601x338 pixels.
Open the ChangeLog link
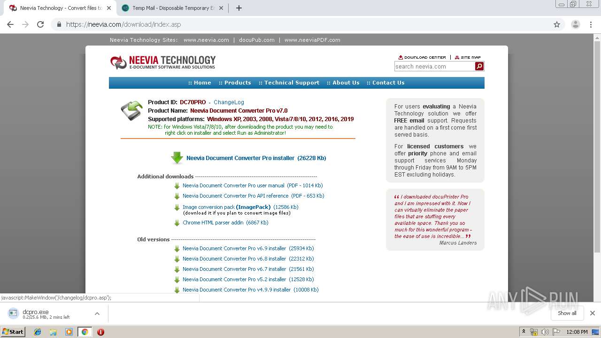229,102
